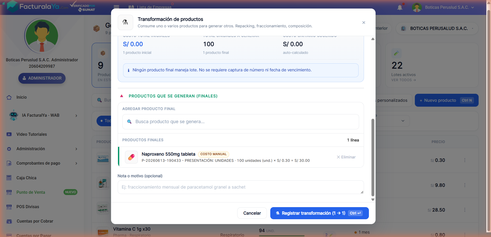Click Registrar transformación button

coord(319,213)
